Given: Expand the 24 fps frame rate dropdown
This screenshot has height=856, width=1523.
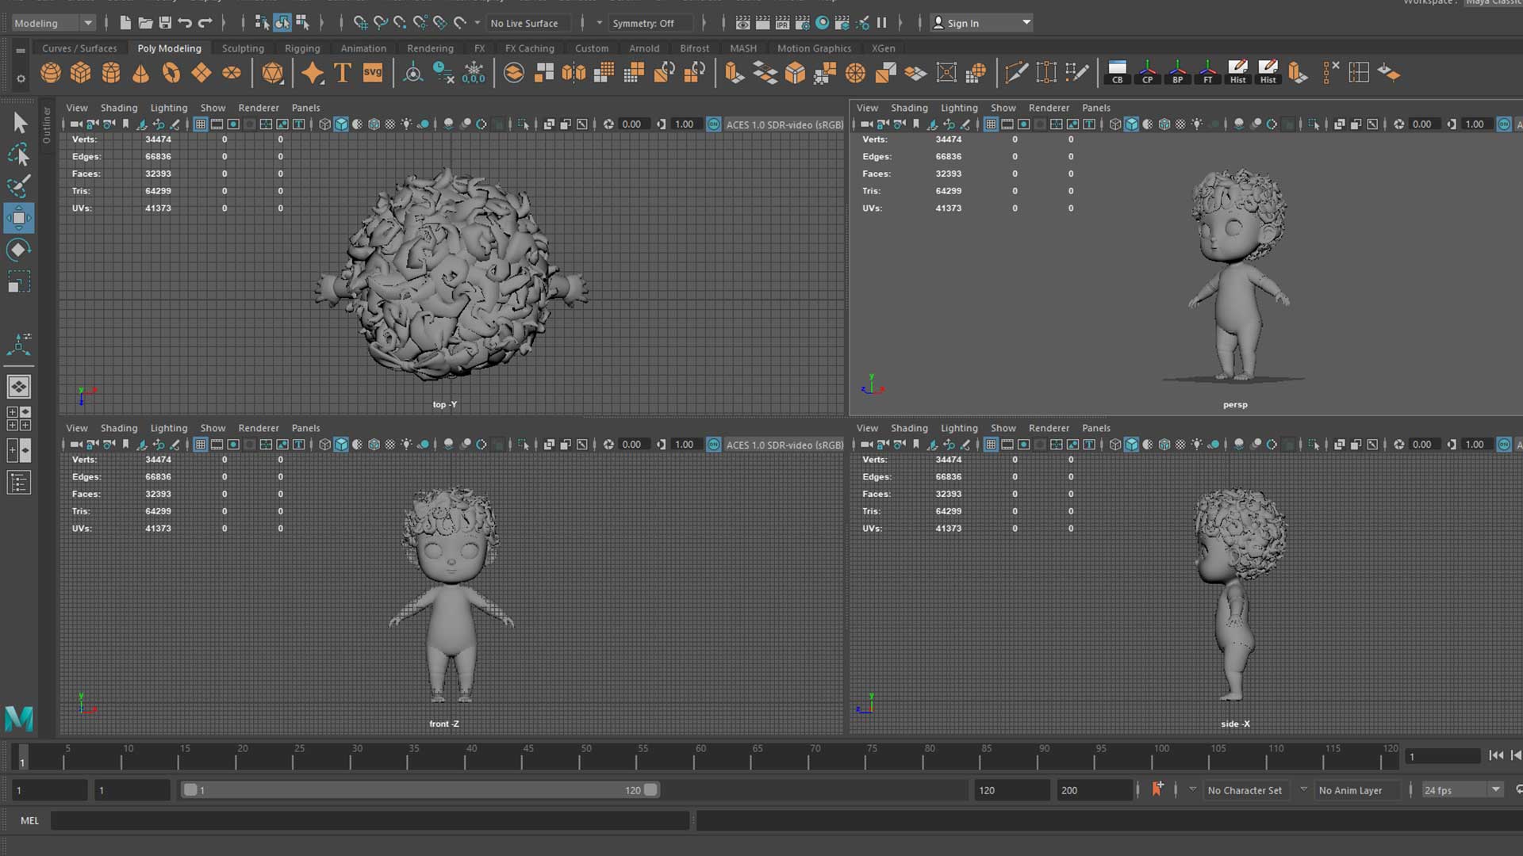Looking at the screenshot, I should (x=1495, y=789).
